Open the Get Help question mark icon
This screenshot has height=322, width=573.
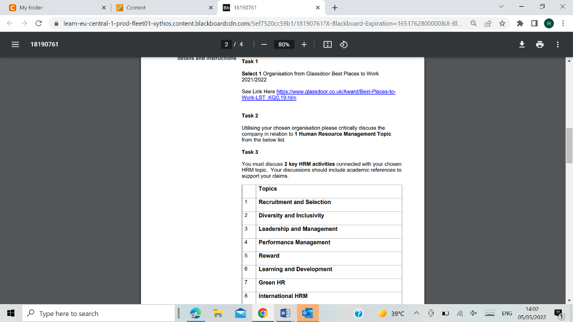[359, 313]
